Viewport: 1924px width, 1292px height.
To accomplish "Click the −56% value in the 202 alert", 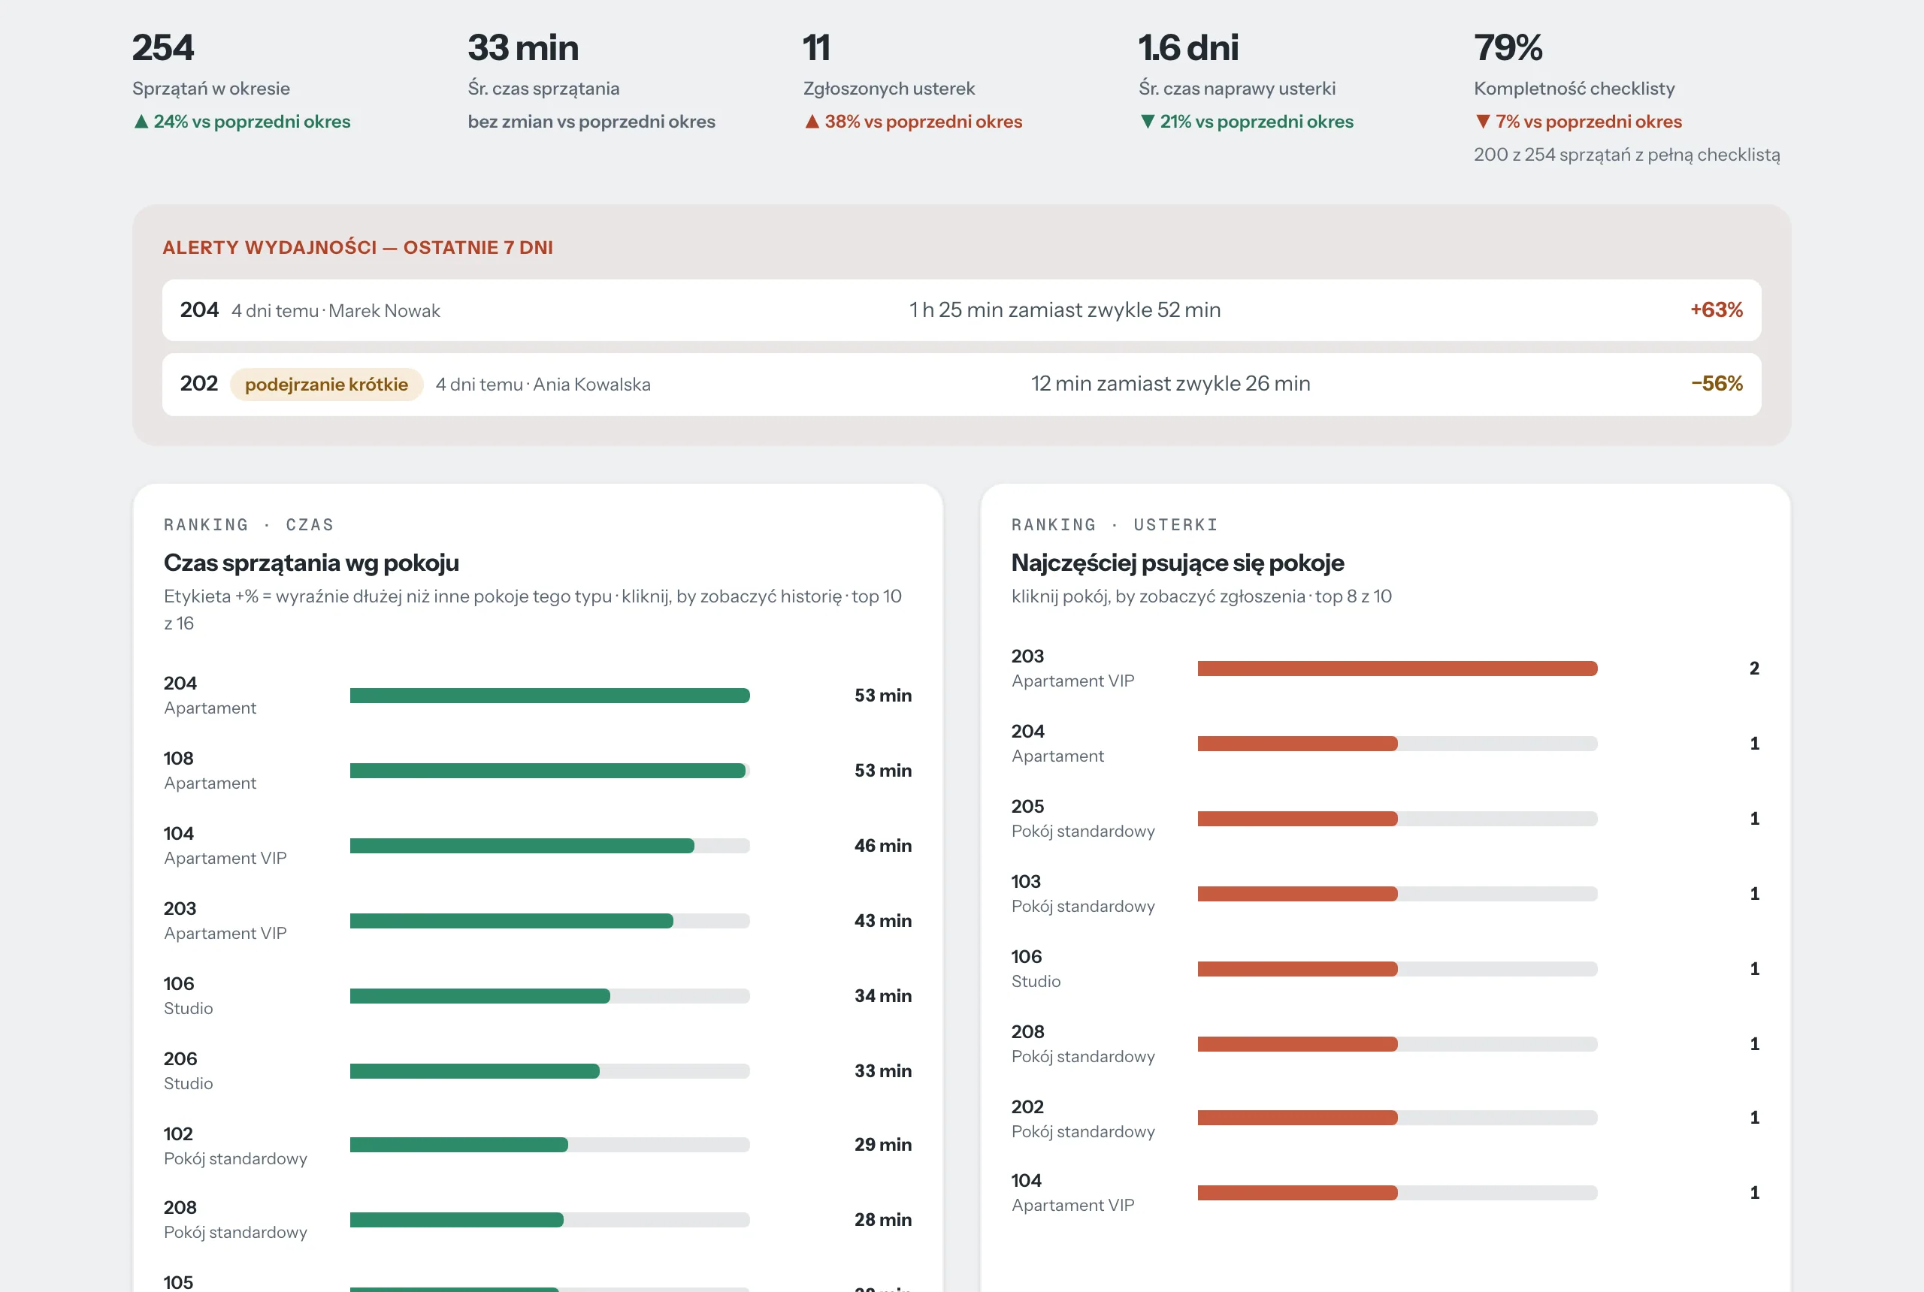I will [x=1717, y=384].
